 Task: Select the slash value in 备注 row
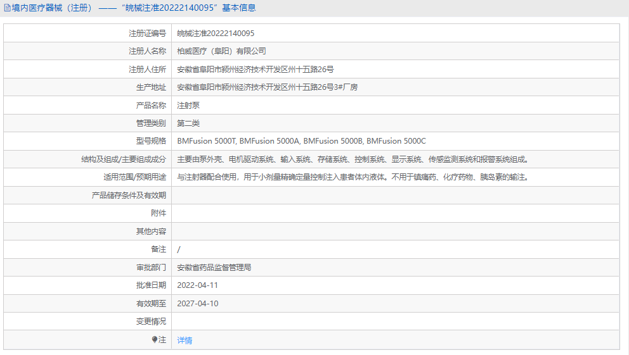(179, 249)
